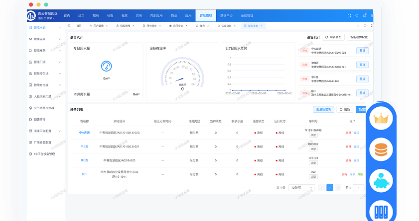
Task: Click page number 1 in pagination
Action: 330,188
